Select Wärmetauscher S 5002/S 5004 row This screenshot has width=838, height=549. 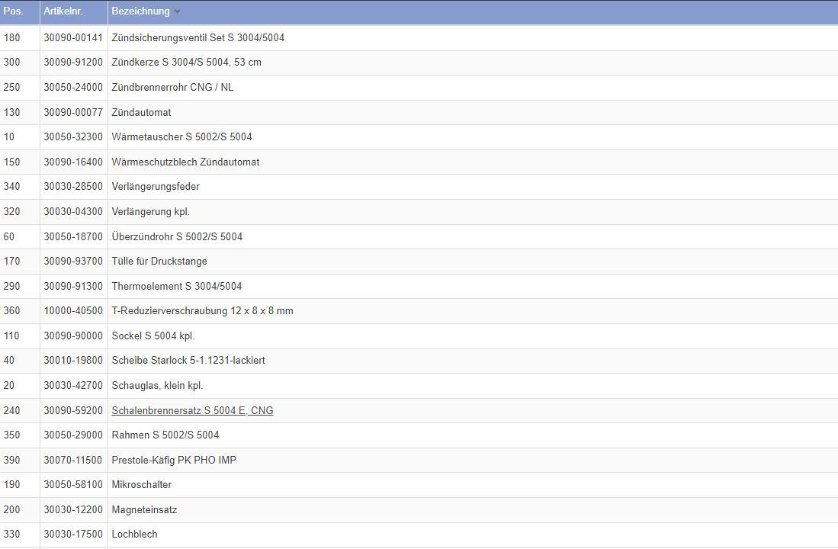coord(181,137)
